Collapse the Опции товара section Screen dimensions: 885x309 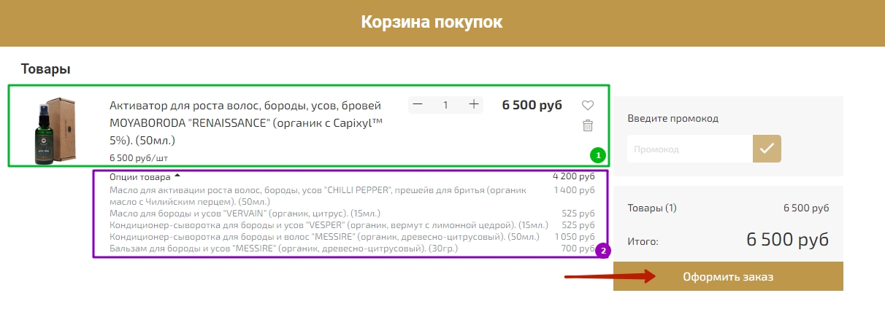point(145,176)
